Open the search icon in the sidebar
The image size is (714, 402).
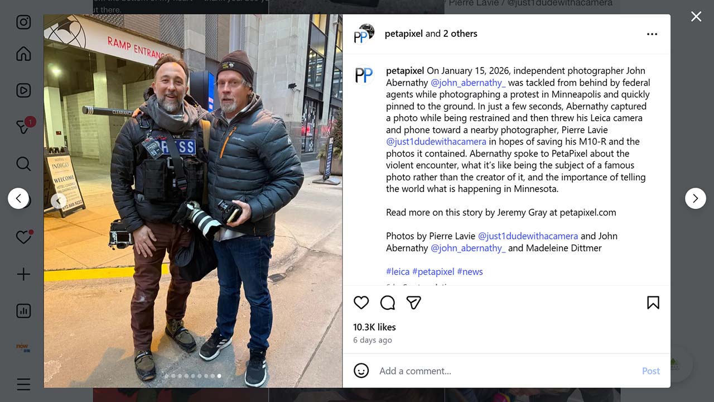click(23, 164)
